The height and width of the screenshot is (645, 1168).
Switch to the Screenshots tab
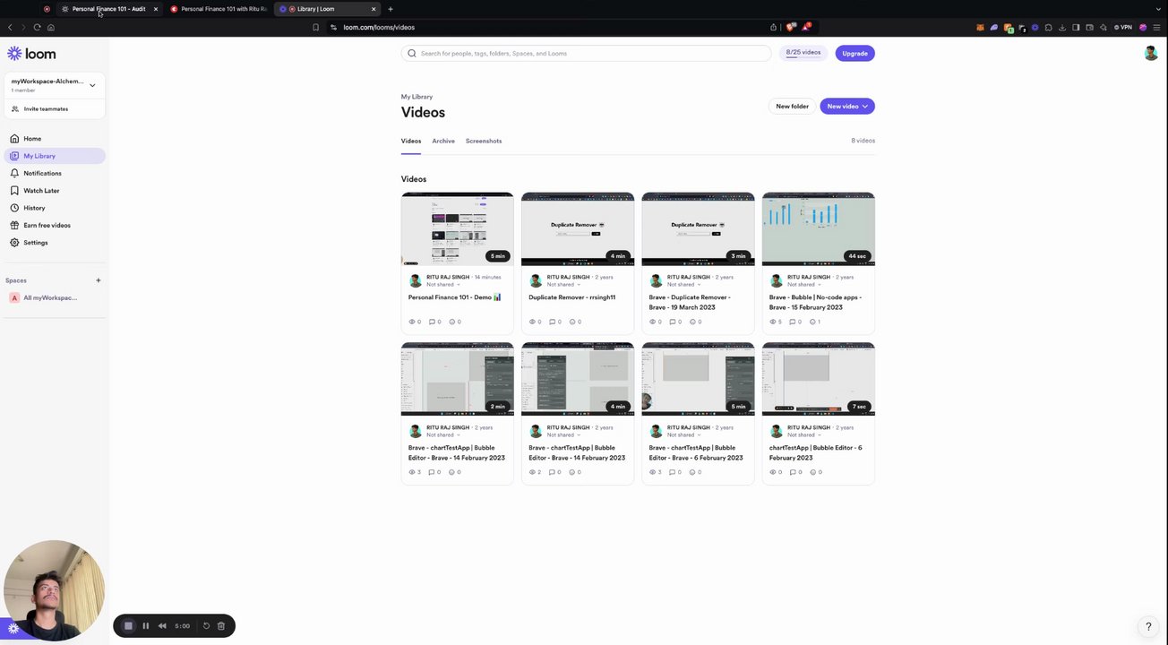[484, 141]
